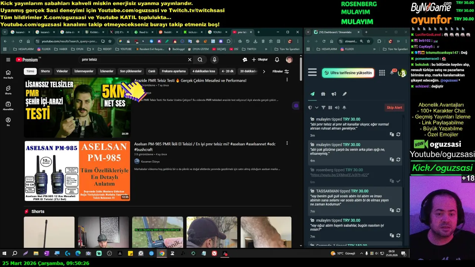Click the Streamlabs shield moderation icon
Screen dimensions: 475x267
310,108
